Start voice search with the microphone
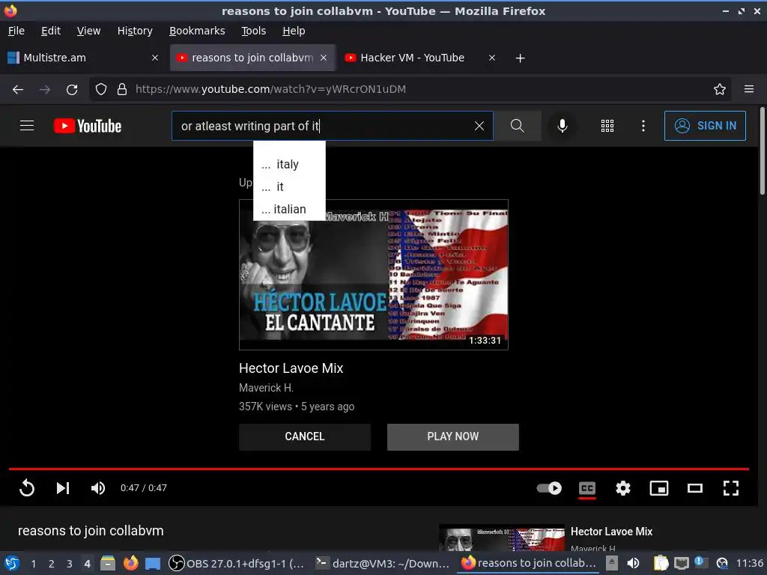Image resolution: width=767 pixels, height=575 pixels. (x=563, y=126)
